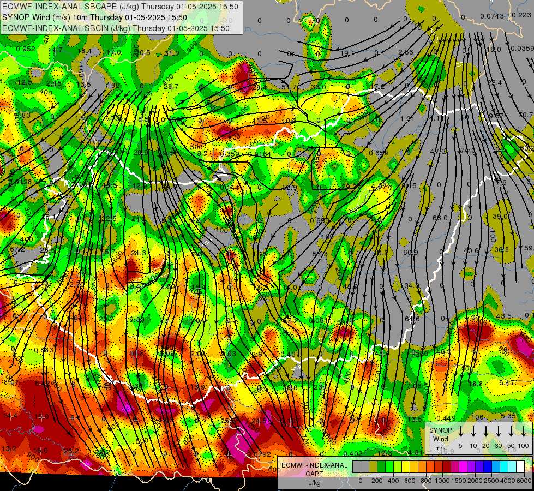Click the ECMWF-INDEX-ANAL legend label

[314, 465]
